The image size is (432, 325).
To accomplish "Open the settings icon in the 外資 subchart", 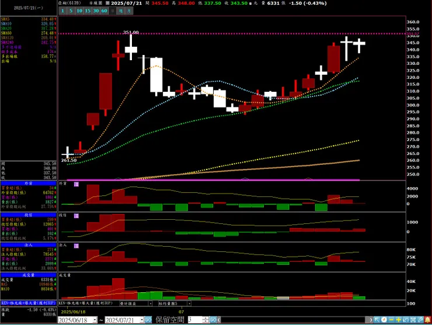I will pyautogui.click(x=76, y=184).
